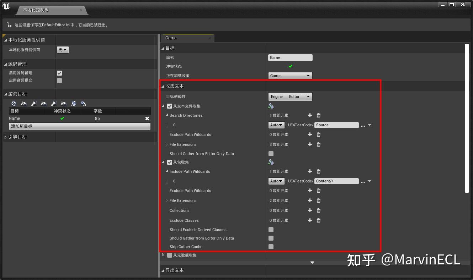Click the Gather Text icon in 游戏目标 toolbar

coord(14,103)
